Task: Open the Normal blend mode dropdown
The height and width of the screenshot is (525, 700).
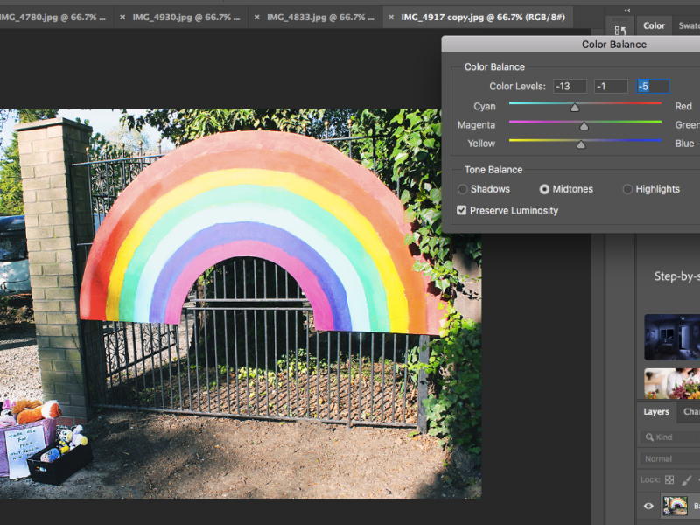Action: (665, 458)
